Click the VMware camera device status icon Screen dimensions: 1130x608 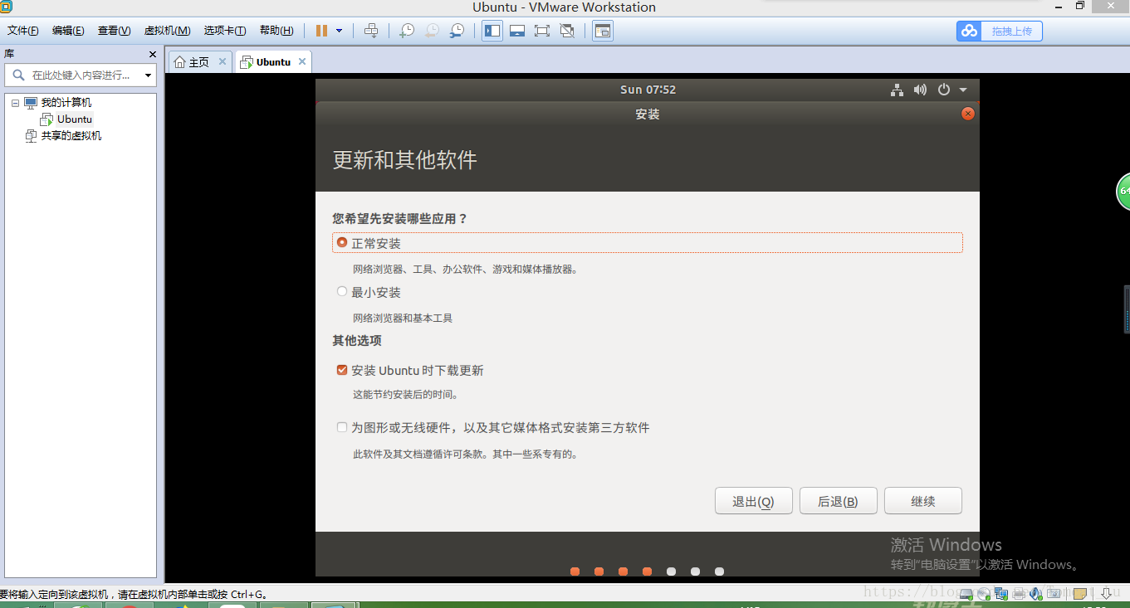click(x=1054, y=594)
